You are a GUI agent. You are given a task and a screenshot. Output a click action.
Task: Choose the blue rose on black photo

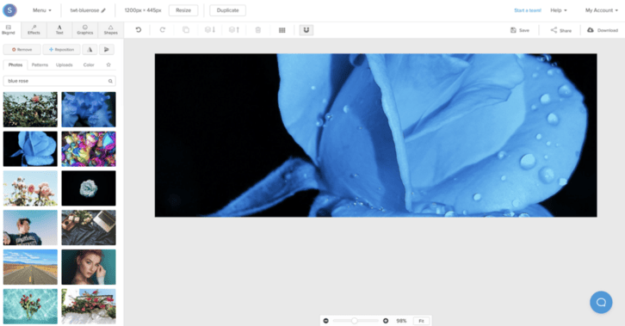tap(30, 149)
